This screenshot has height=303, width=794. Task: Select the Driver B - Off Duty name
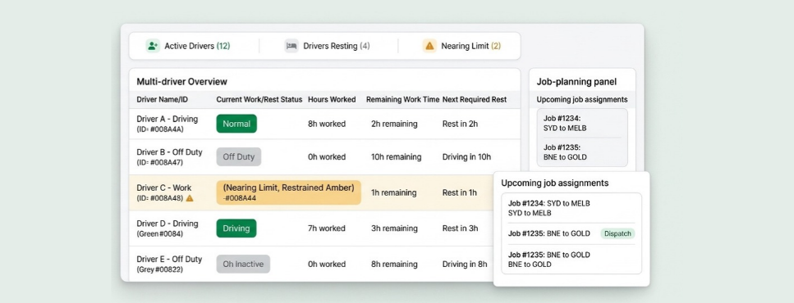tap(170, 152)
